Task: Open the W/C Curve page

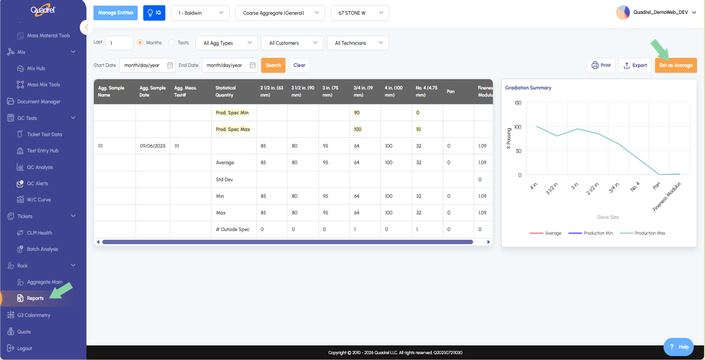Action: tap(39, 200)
